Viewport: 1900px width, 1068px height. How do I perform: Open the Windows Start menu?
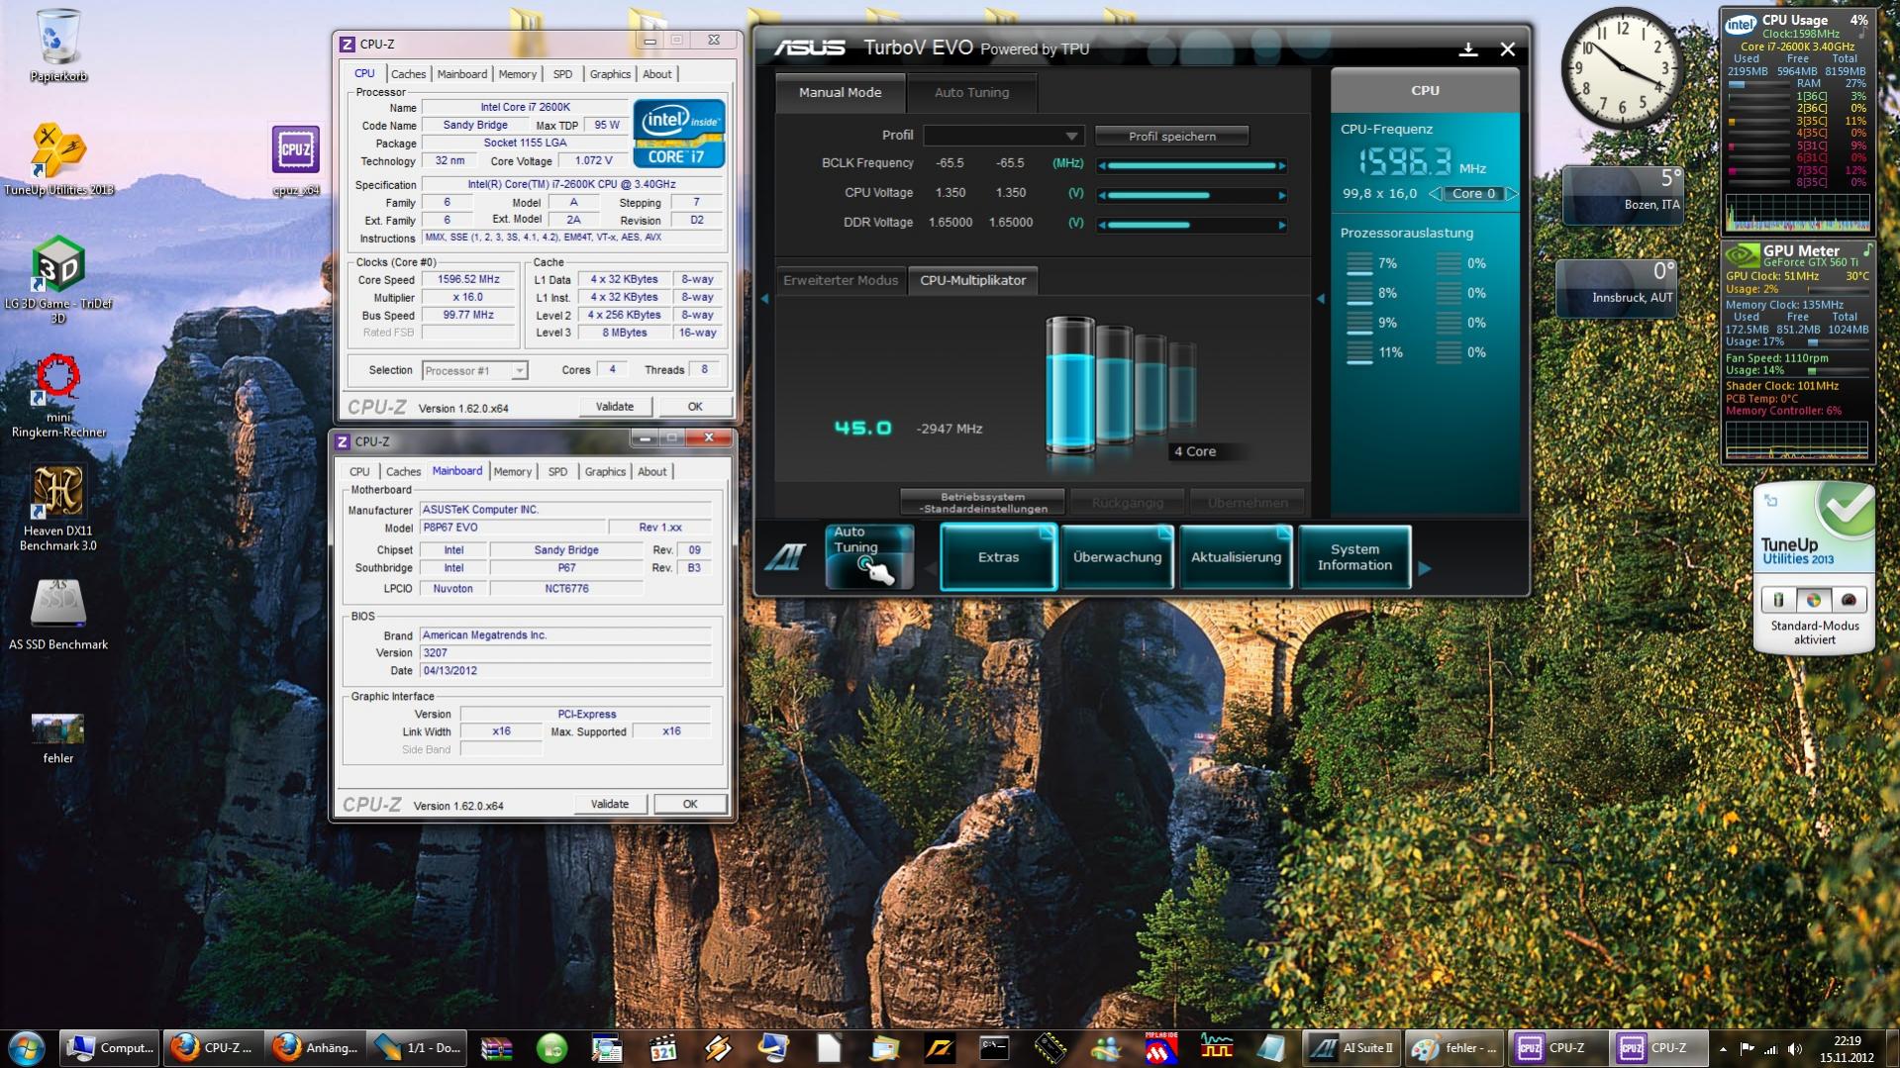pyautogui.click(x=27, y=1048)
